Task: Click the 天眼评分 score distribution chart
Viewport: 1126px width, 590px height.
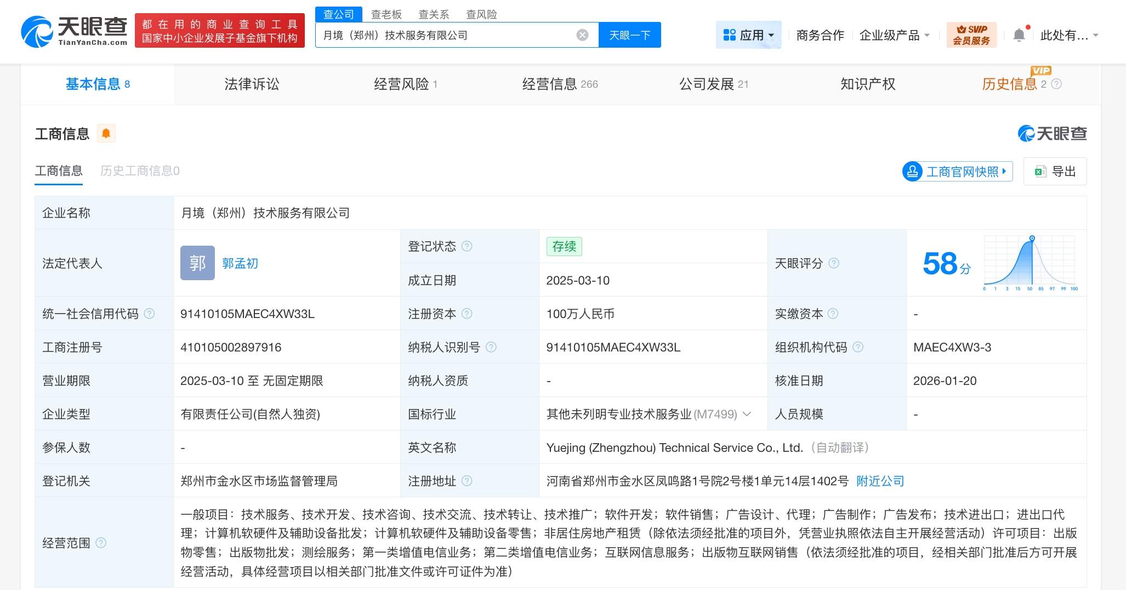Action: click(x=1030, y=263)
